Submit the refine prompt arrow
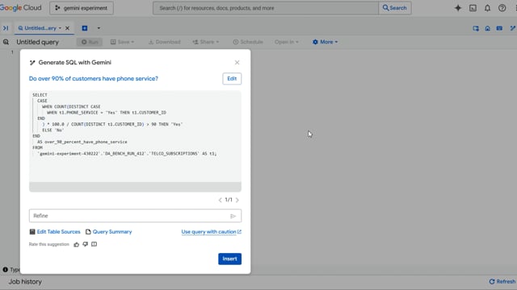 (x=233, y=216)
